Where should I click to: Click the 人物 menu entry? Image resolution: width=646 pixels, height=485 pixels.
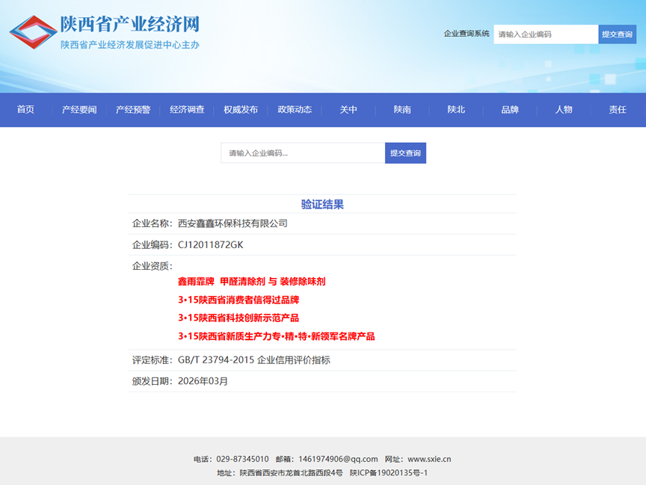[x=564, y=110]
